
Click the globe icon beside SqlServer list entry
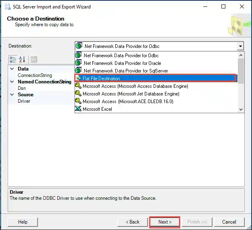tap(78, 70)
